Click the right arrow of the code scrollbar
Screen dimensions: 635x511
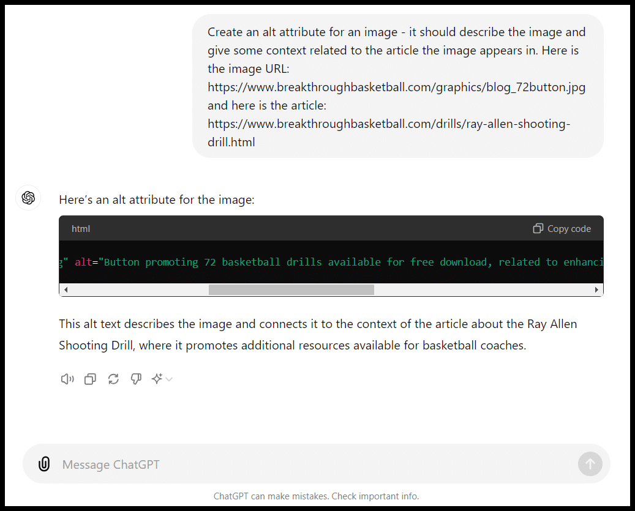pyautogui.click(x=596, y=289)
